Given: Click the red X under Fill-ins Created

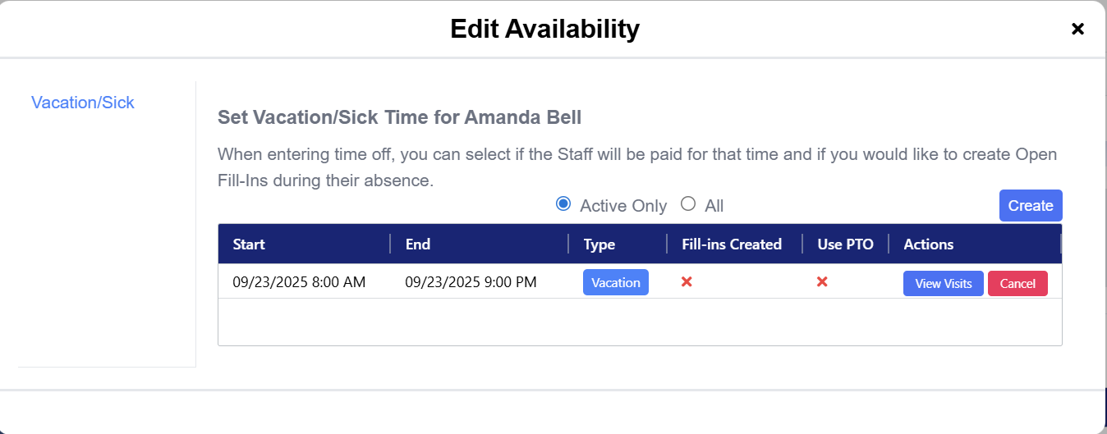Looking at the screenshot, I should tap(687, 282).
